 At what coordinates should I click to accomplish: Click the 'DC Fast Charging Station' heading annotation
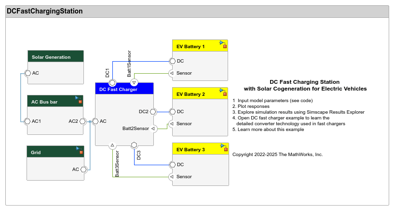tap(305, 82)
